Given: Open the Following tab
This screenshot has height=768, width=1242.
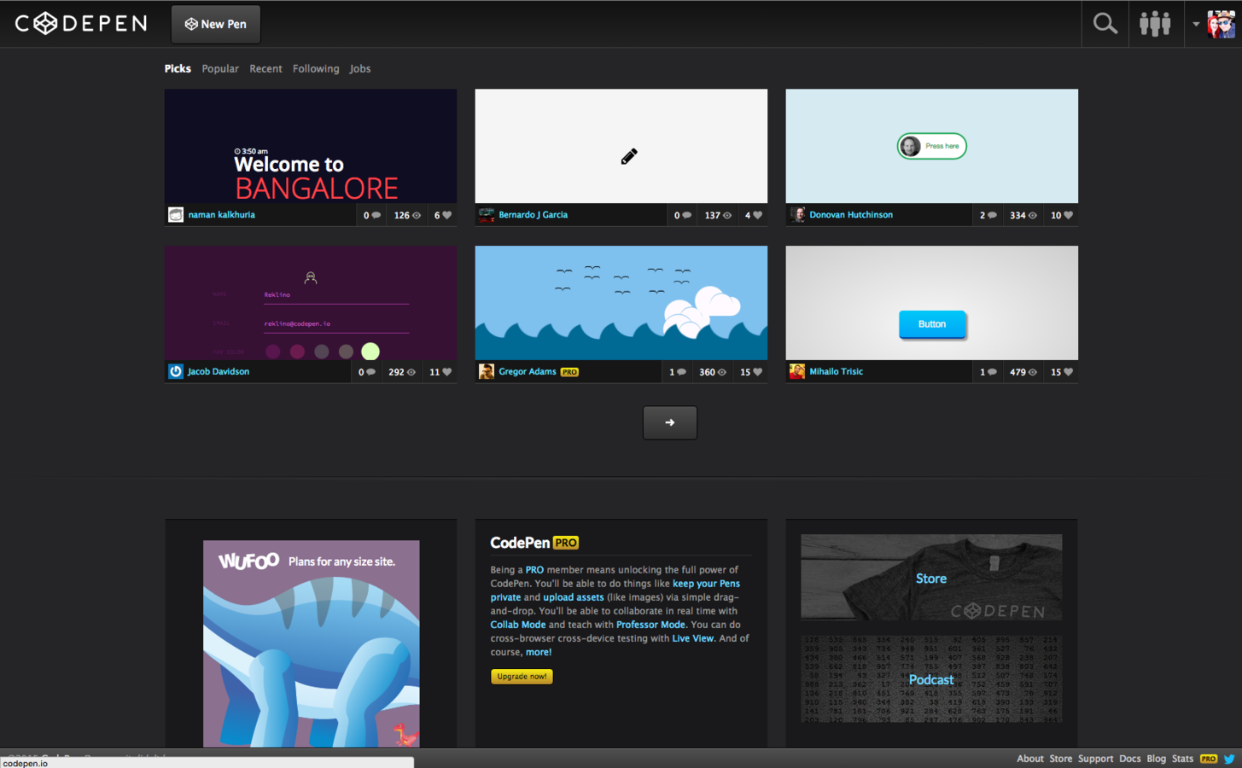Looking at the screenshot, I should tap(316, 68).
